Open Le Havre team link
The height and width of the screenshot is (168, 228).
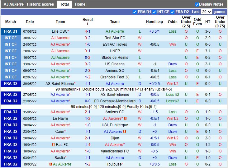click(60, 119)
